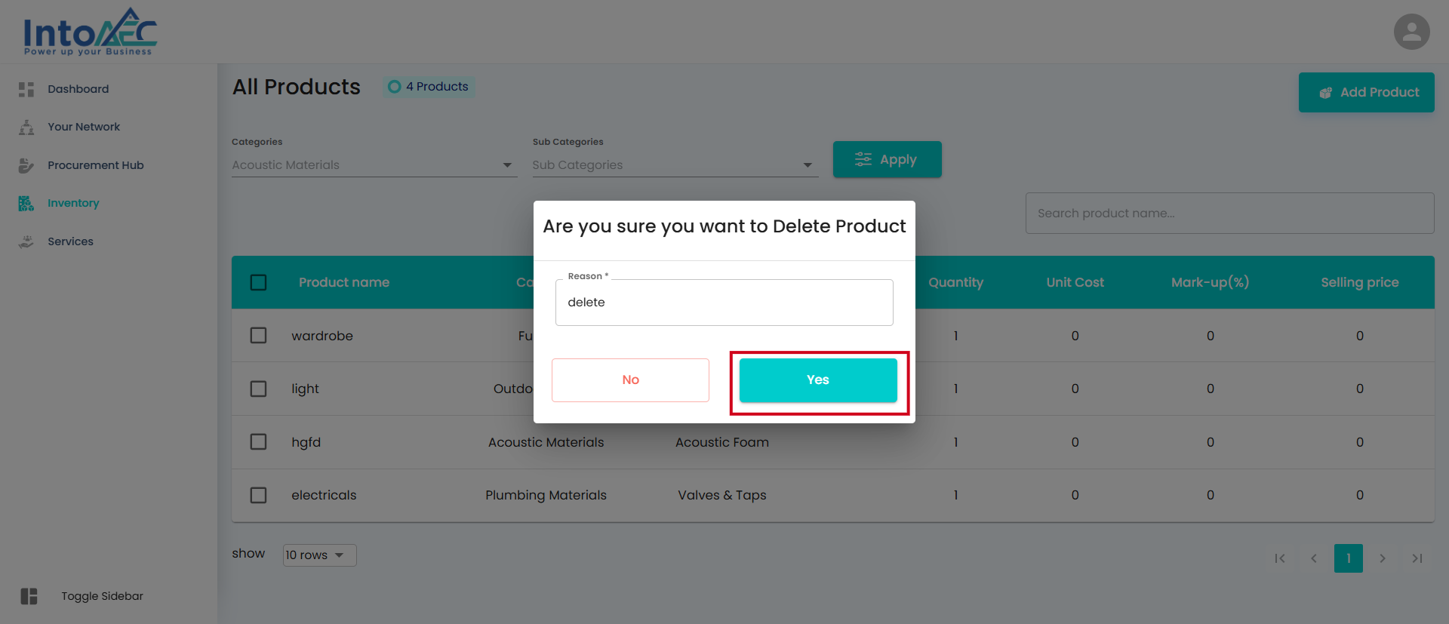Click the Procurement Hub icon
This screenshot has width=1449, height=624.
[x=26, y=165]
